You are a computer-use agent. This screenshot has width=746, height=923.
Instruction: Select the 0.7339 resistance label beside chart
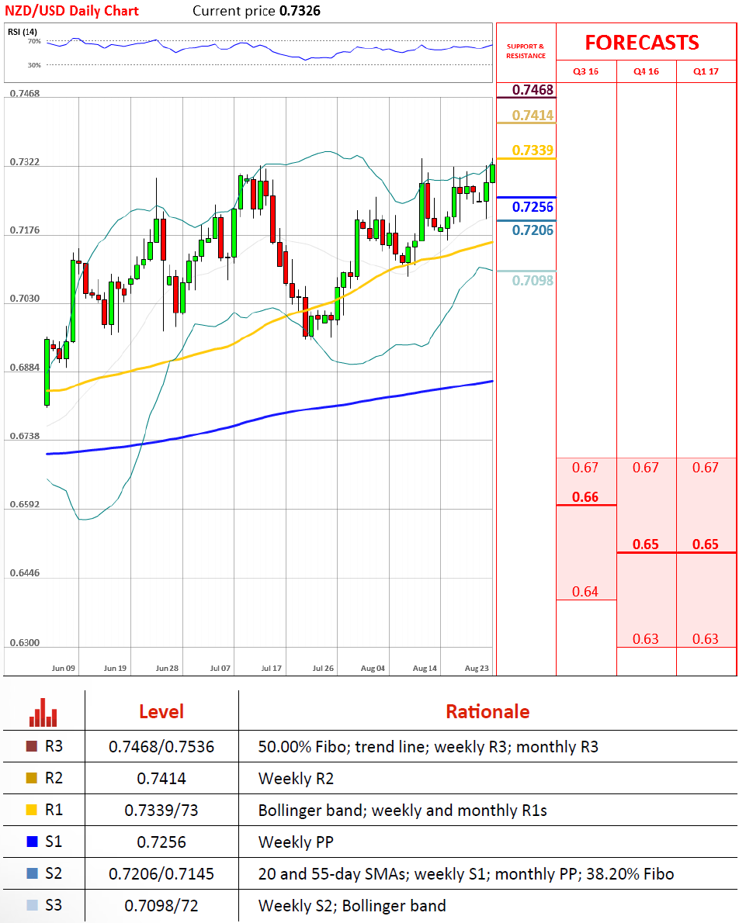click(532, 150)
